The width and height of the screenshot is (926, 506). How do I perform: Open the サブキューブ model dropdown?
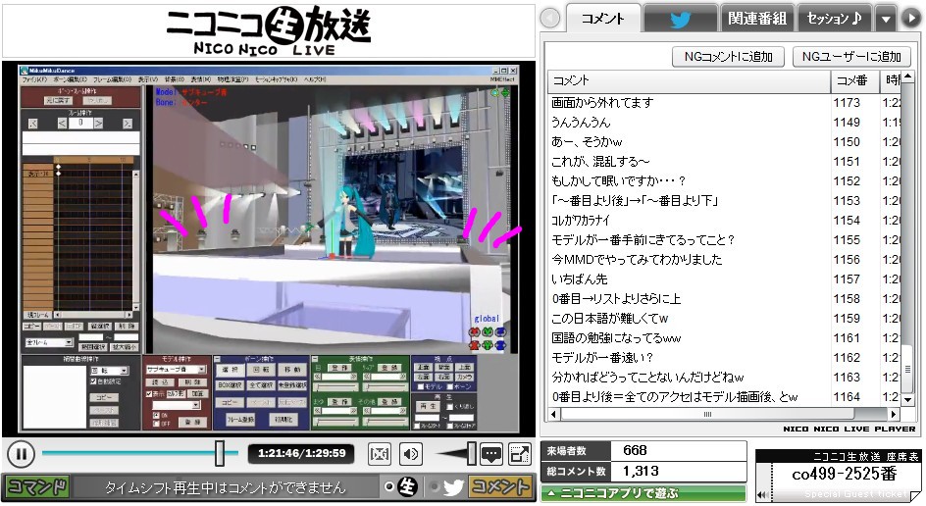coord(201,370)
